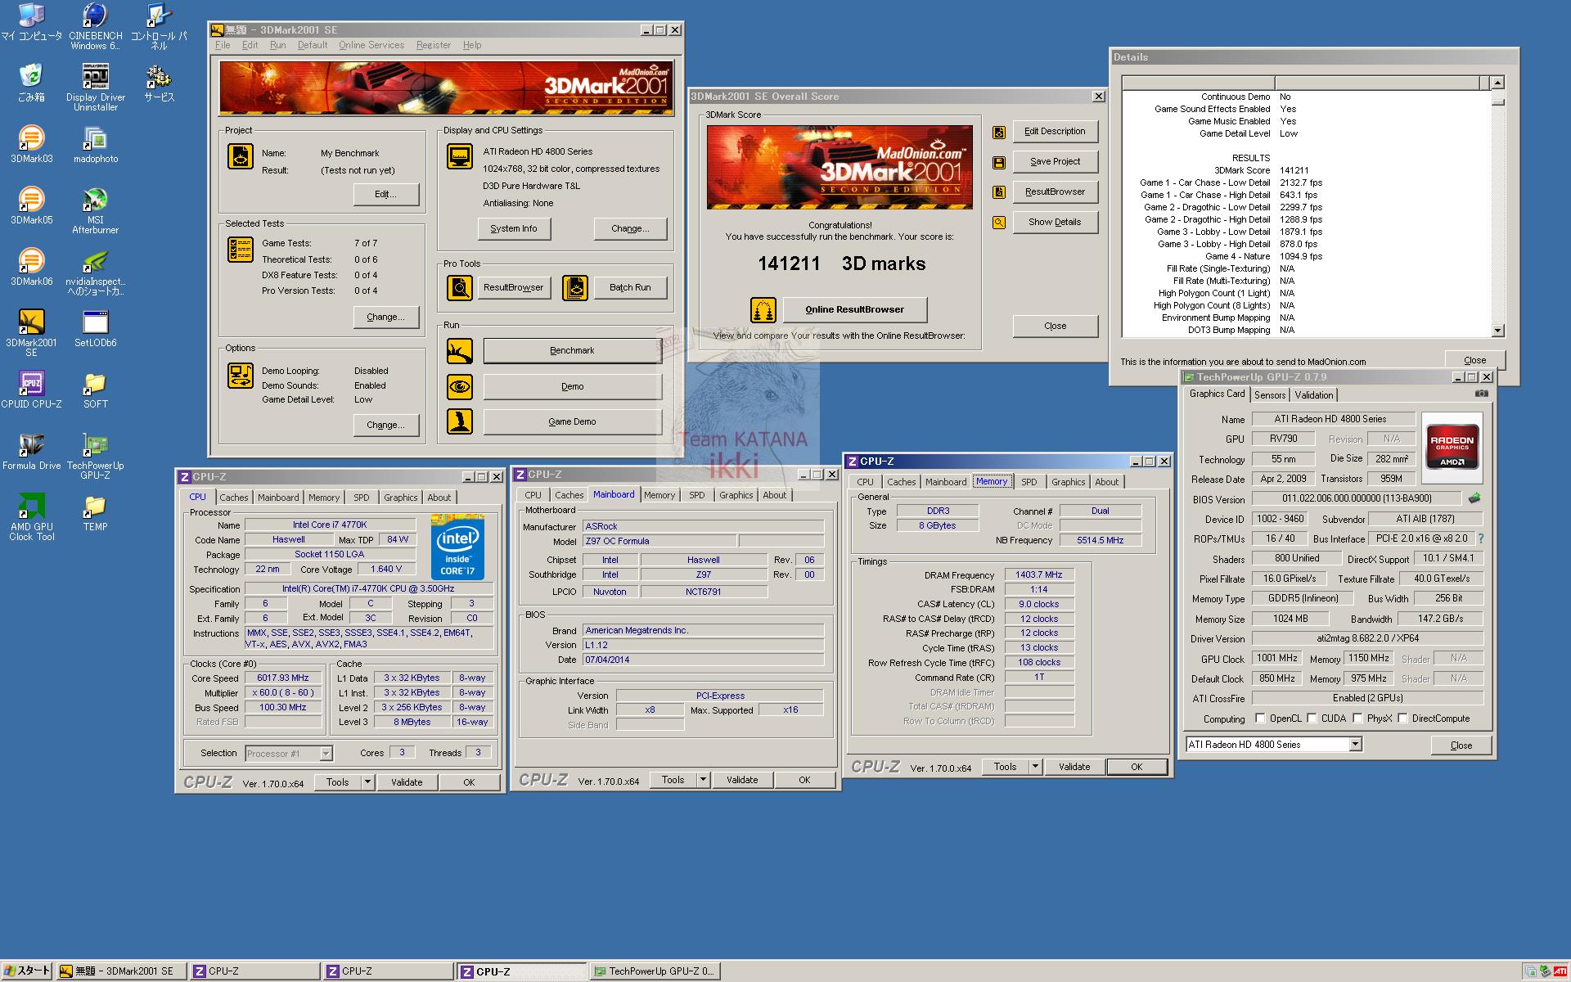1571x982 pixels.
Task: Click the Batch Run icon in Pro Tools
Action: coord(575,287)
